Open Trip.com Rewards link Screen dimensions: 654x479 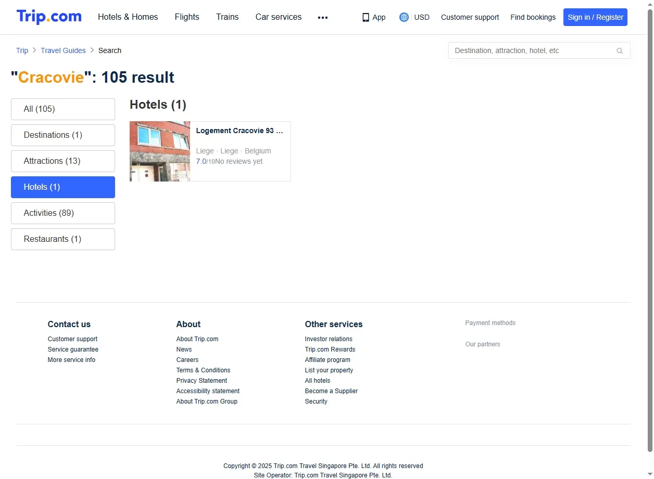(330, 349)
